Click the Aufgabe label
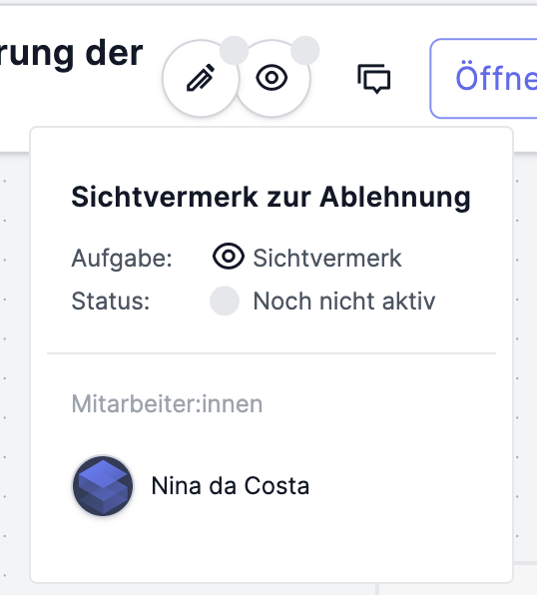The width and height of the screenshot is (537, 595). click(x=122, y=259)
